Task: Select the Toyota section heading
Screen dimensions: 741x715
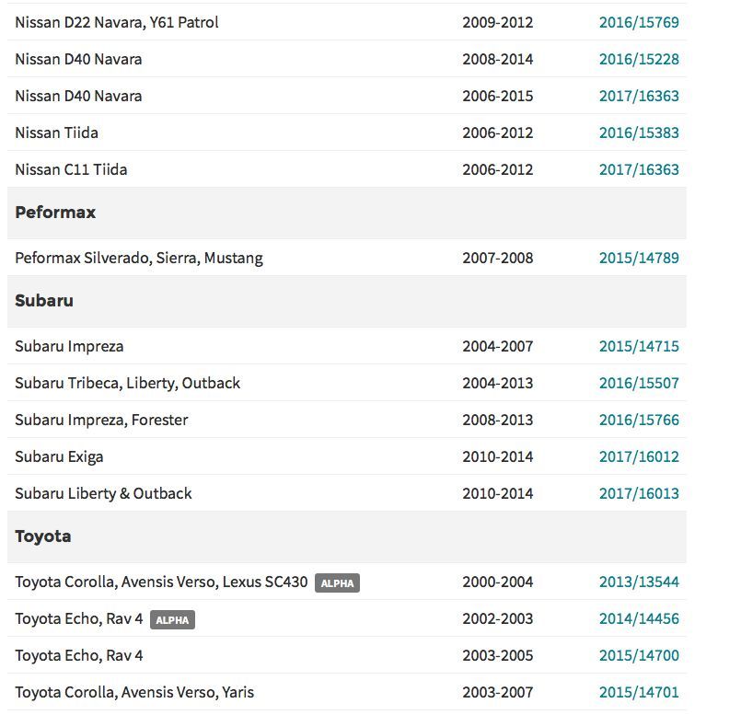Action: pos(43,536)
